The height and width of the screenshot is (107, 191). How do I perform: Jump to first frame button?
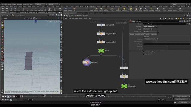click(x=3, y=96)
